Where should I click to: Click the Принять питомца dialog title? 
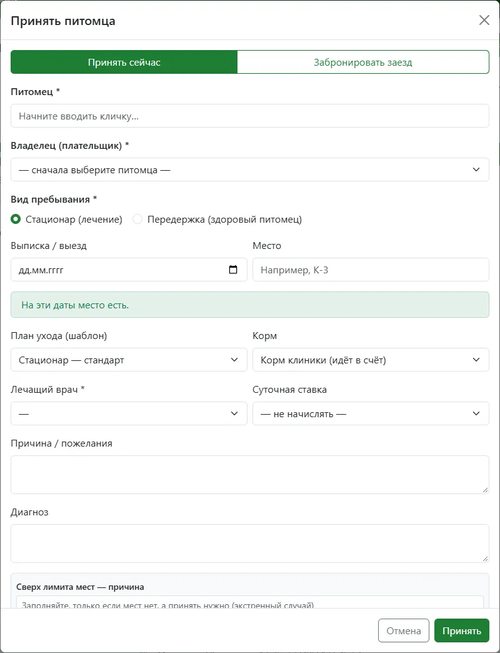(x=62, y=21)
